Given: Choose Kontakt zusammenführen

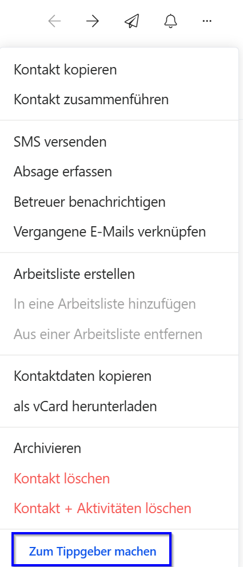Looking at the screenshot, I should click(x=119, y=100).
